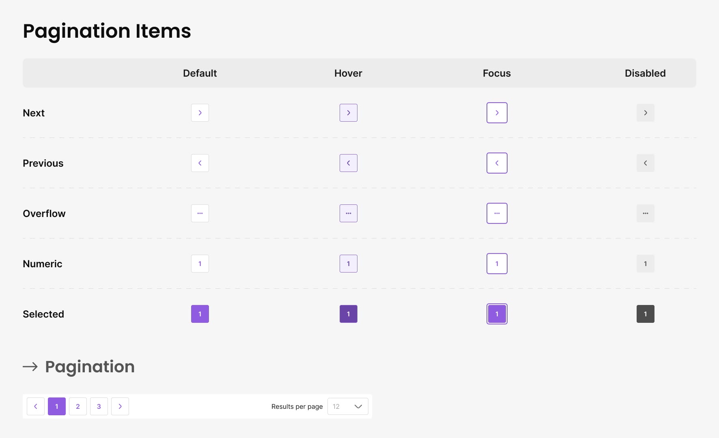This screenshot has width=719, height=438.
Task: Click the Next chevron in Default column
Action: point(200,113)
